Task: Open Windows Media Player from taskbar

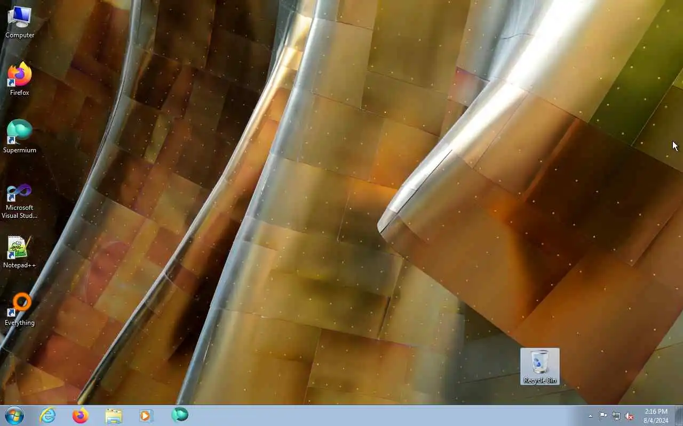Action: click(x=146, y=415)
